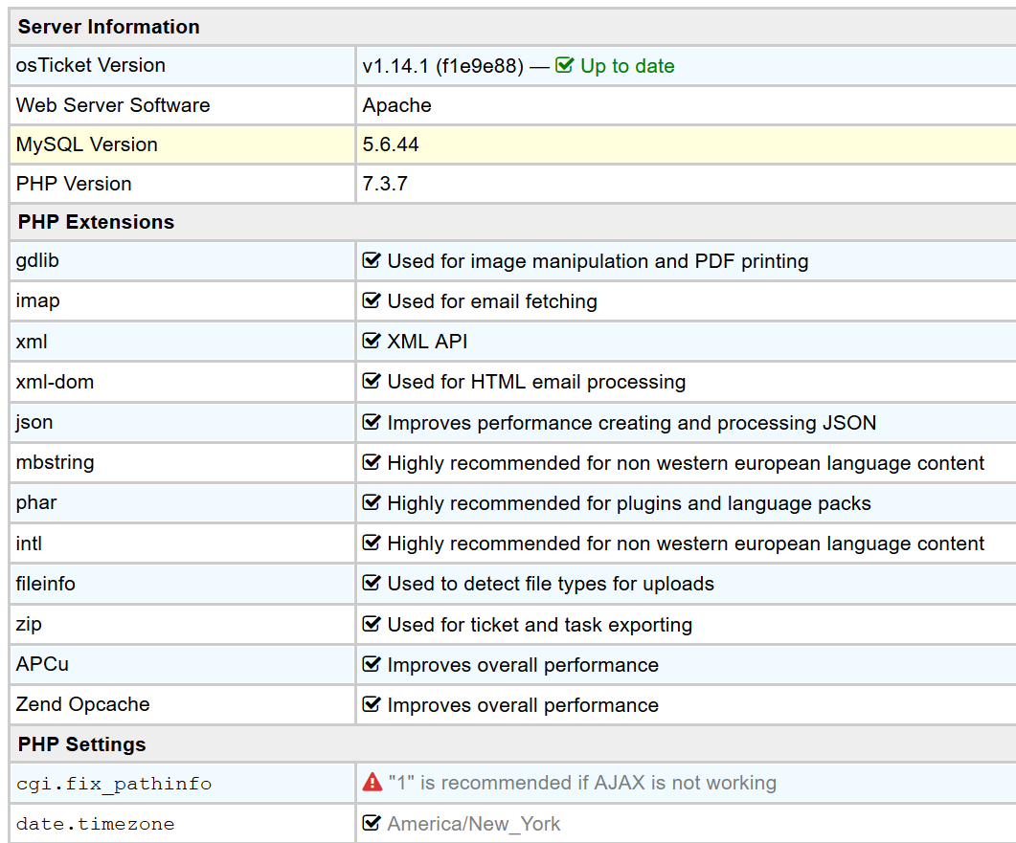The width and height of the screenshot is (1016, 843).
Task: Click the 'intl' extension name
Action: (29, 544)
